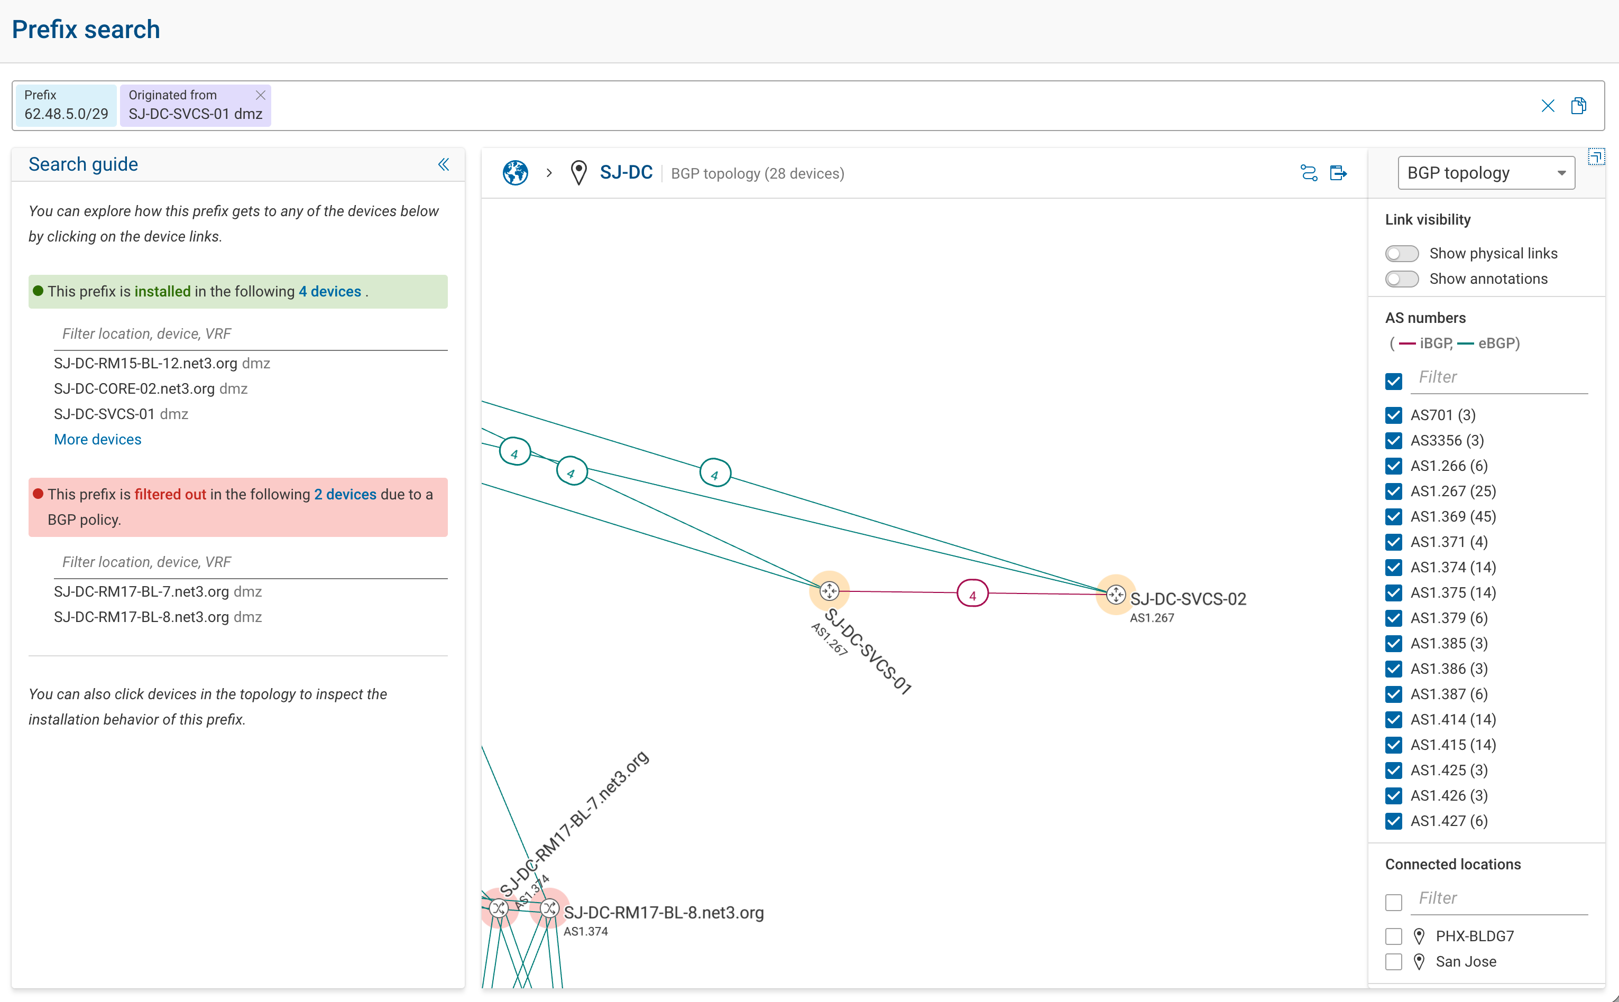Check the PHX-BLDG7 connected location checkbox

(1394, 936)
